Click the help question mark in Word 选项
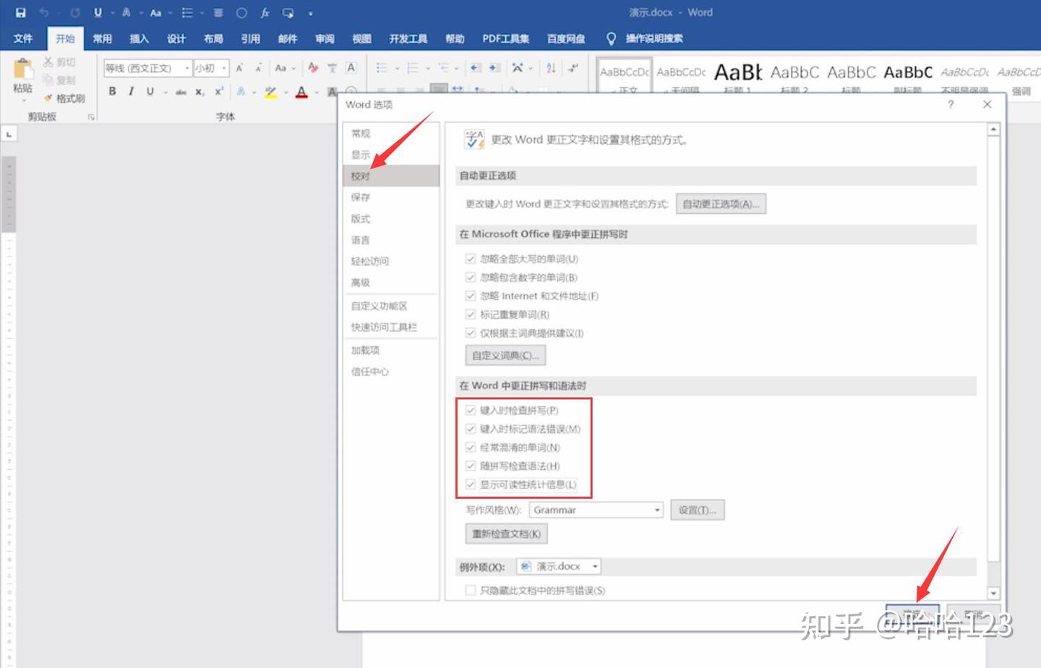This screenshot has height=668, width=1041. tap(951, 104)
